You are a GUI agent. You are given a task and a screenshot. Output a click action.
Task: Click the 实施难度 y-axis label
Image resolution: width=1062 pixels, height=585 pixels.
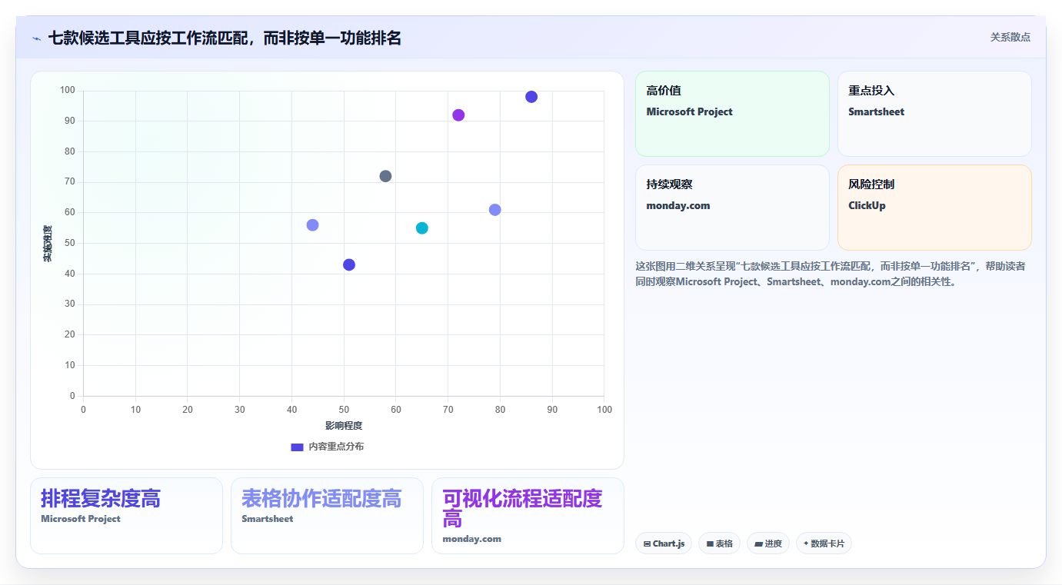[x=48, y=243]
